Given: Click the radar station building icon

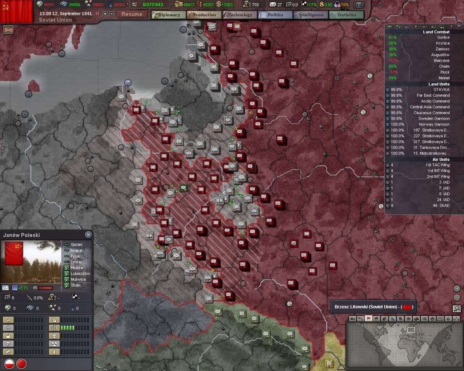Looking at the screenshot, I should click(x=54, y=336).
